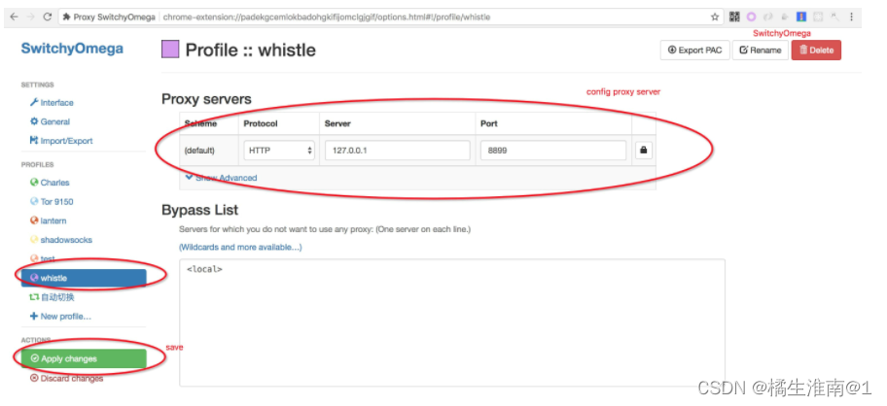Click the Port field showing 8899

(x=553, y=151)
